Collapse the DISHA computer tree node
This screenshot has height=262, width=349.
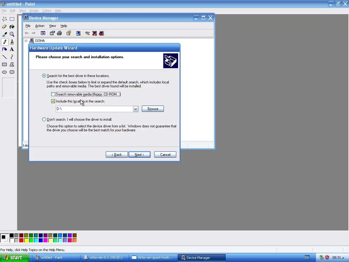click(x=26, y=41)
